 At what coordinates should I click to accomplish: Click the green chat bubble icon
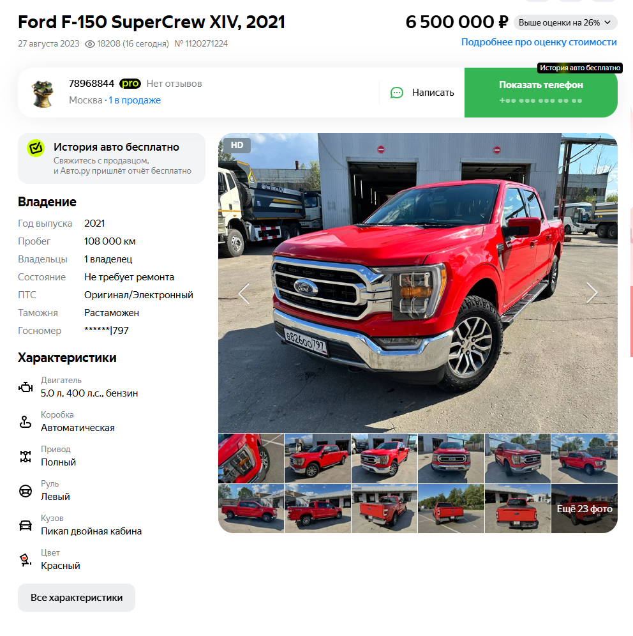click(397, 93)
